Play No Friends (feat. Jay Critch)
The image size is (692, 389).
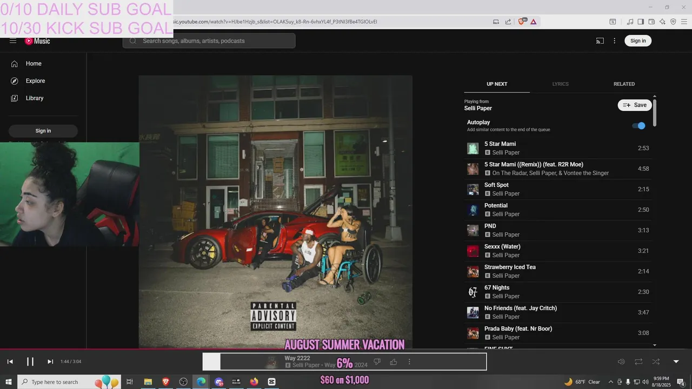[x=558, y=312]
